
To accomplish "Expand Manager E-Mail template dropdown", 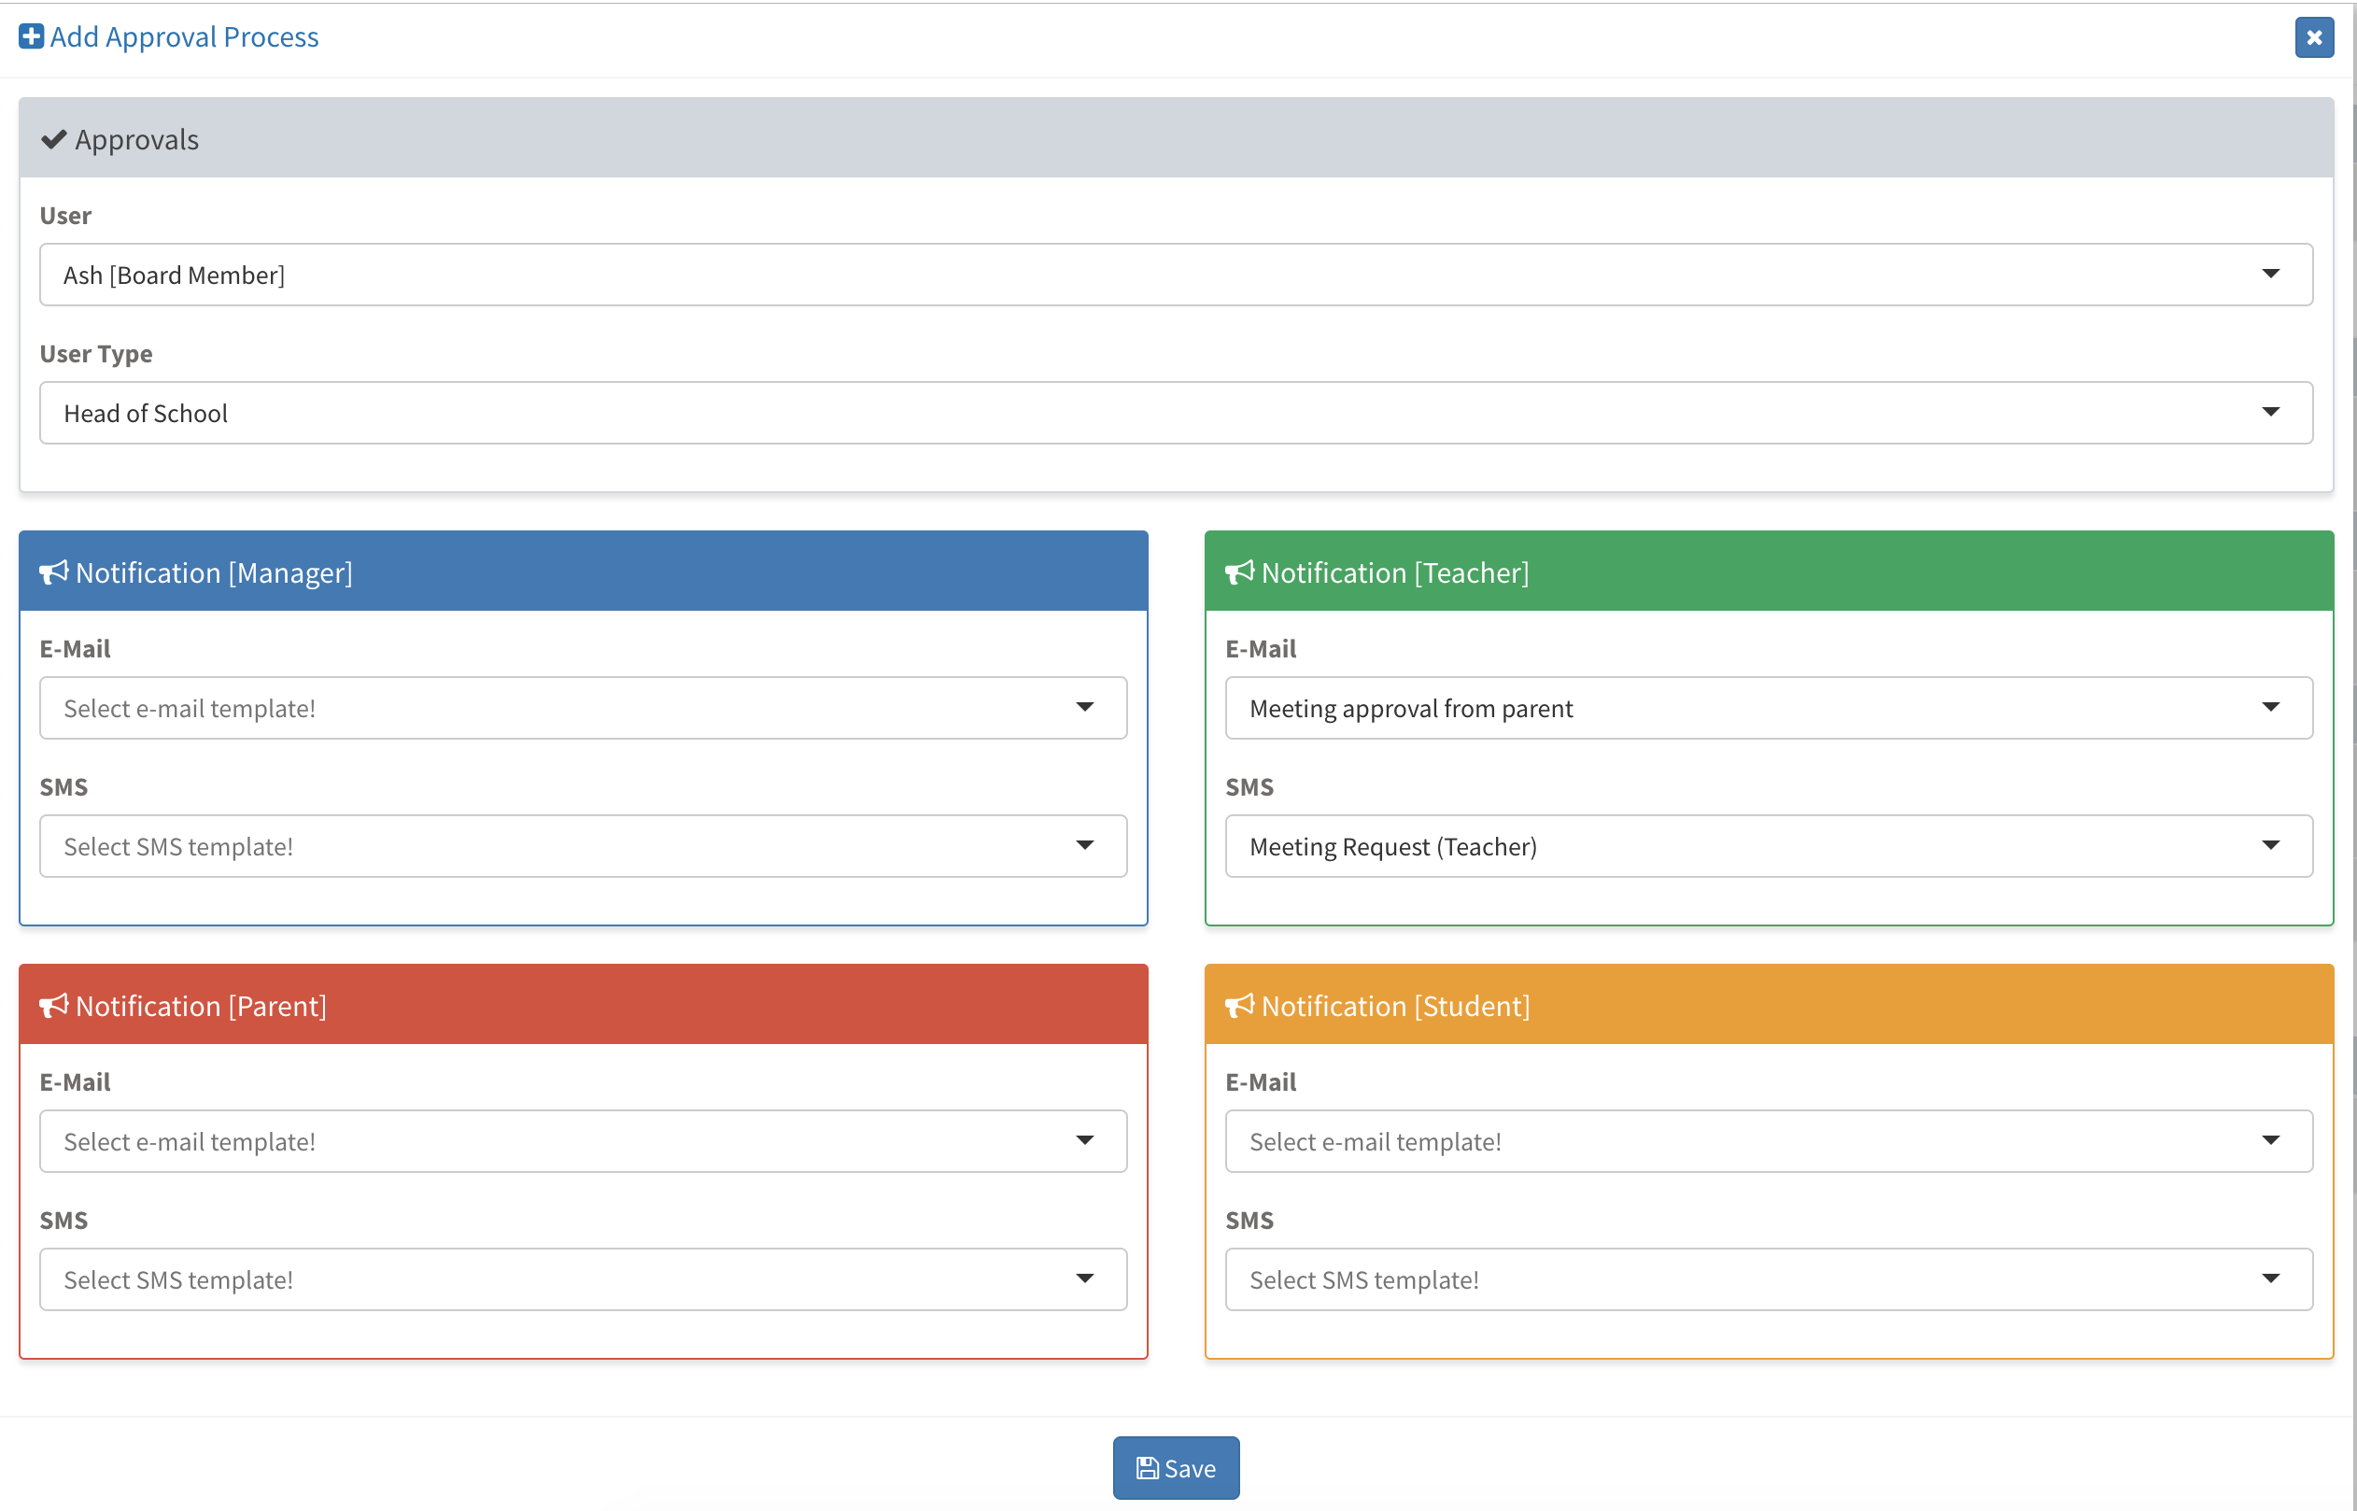I will (x=583, y=709).
